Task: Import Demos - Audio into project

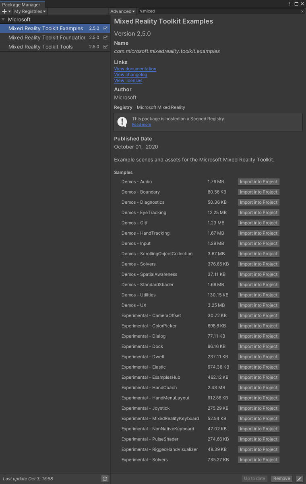Action: [258, 182]
